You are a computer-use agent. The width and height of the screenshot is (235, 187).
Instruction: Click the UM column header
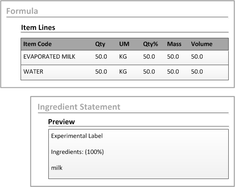[x=124, y=44]
